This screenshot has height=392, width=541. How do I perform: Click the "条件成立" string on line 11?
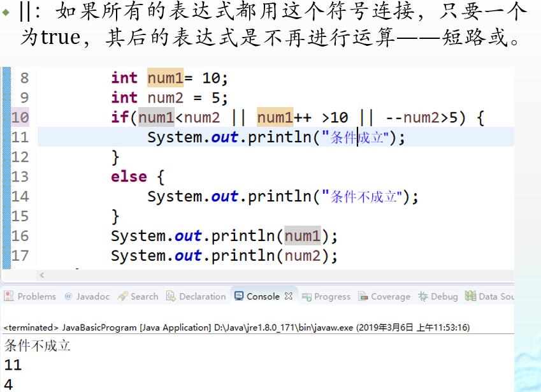[357, 137]
